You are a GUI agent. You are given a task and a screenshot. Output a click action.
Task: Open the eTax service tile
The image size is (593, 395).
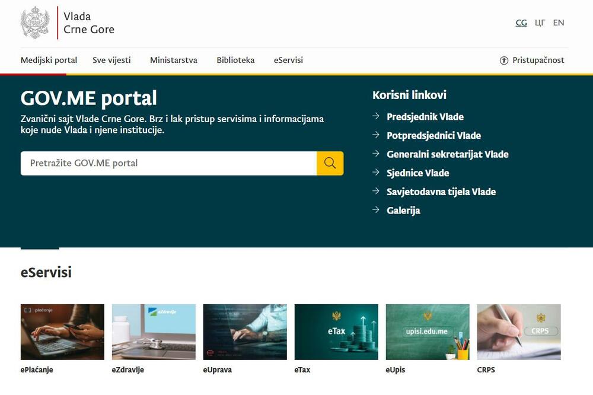click(x=336, y=331)
